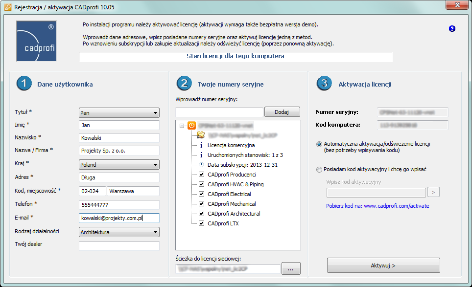Disable the CADprofi Electrical module checkbox
The width and height of the screenshot is (472, 287).
click(x=202, y=194)
